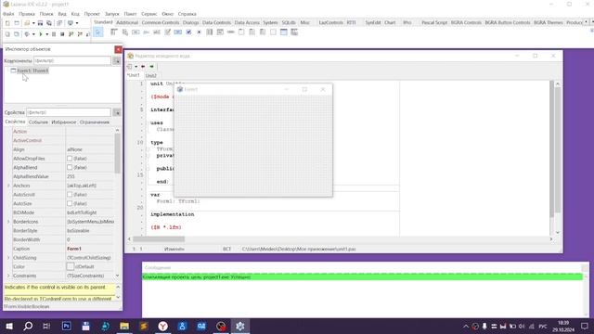The width and height of the screenshot is (594, 334).
Task: Toggle the AutoSize property checkbox
Action: point(70,203)
